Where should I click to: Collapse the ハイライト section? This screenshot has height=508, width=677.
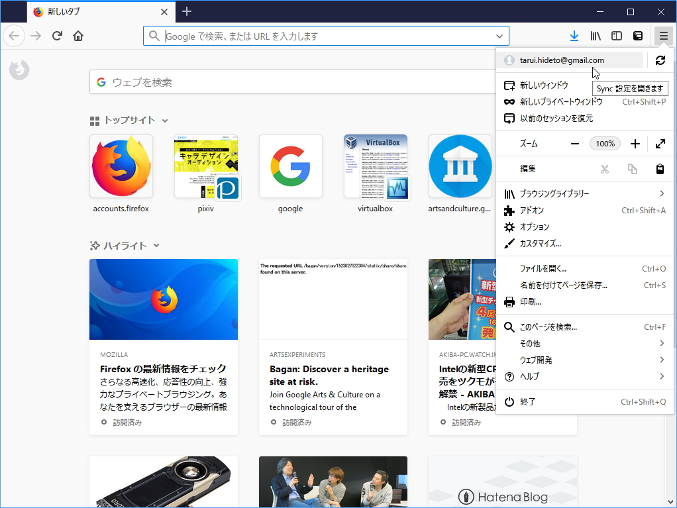[156, 245]
